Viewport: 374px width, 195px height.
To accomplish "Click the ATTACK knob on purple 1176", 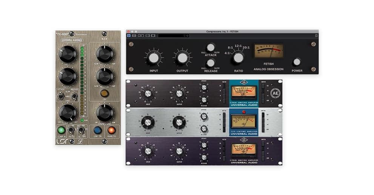I will coord(204,145).
